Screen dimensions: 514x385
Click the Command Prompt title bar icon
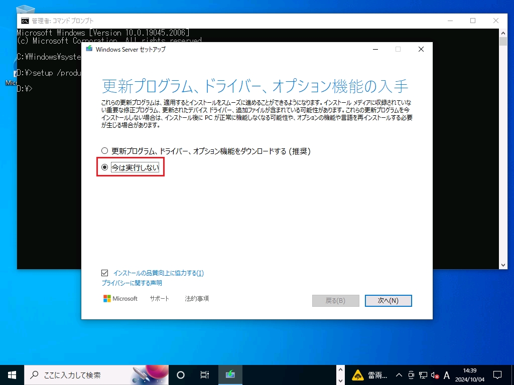[x=25, y=21]
